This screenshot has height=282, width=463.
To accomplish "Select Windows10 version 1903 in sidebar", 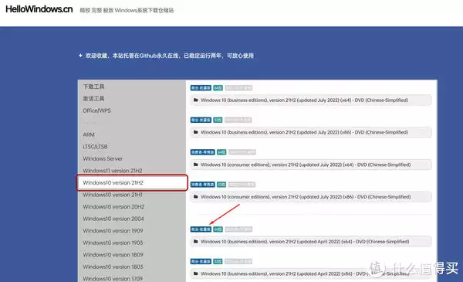I will (113, 243).
